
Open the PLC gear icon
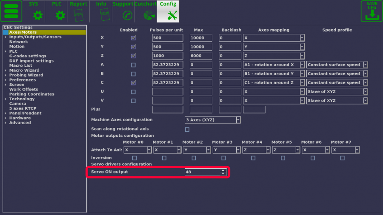pos(60,15)
